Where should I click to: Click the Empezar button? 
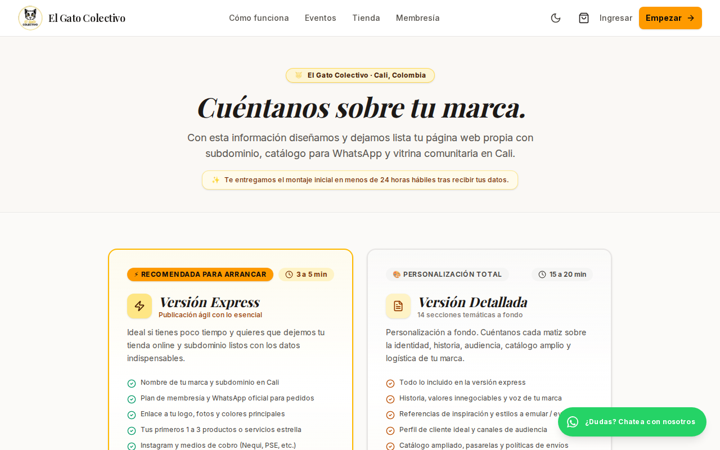pos(670,18)
